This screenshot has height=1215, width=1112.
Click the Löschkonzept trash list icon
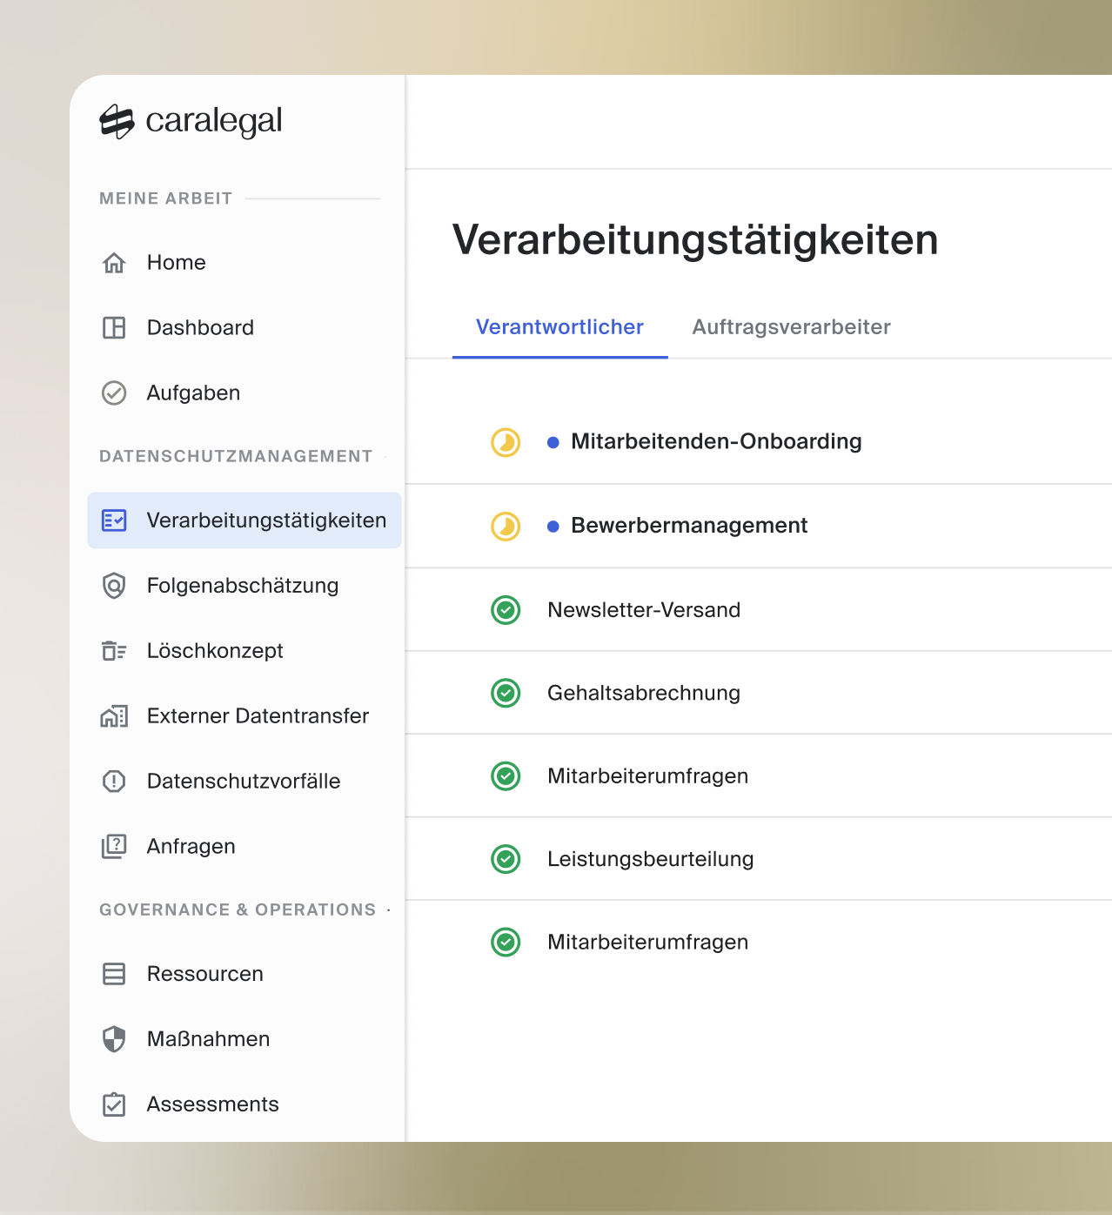[x=114, y=650]
